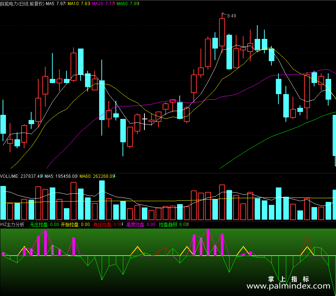This screenshot has width=336, height=296.
Task: Click the 8.49 high price marker
Action: 231,16
